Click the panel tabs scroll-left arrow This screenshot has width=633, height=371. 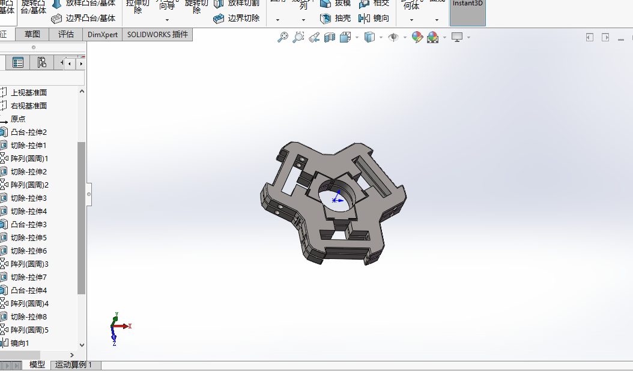(x=70, y=64)
